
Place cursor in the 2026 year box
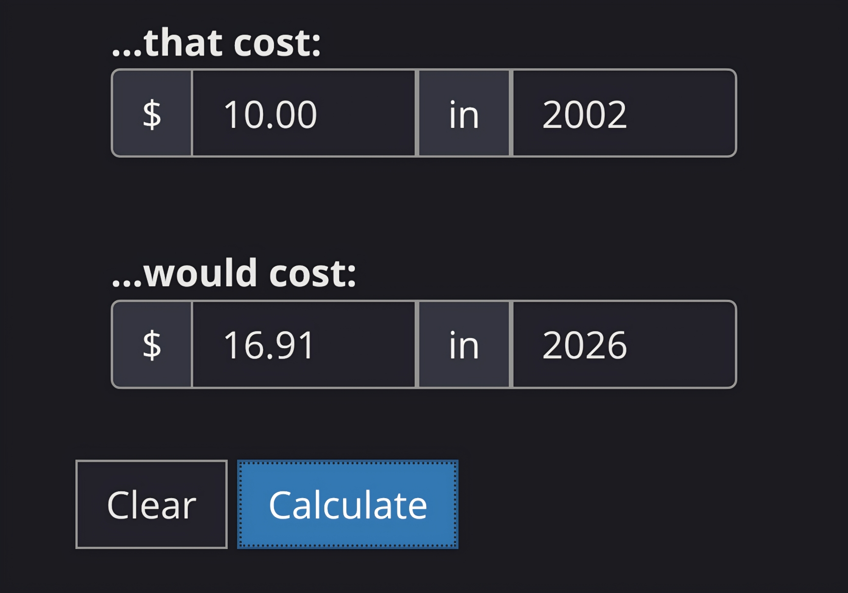pyautogui.click(x=624, y=345)
